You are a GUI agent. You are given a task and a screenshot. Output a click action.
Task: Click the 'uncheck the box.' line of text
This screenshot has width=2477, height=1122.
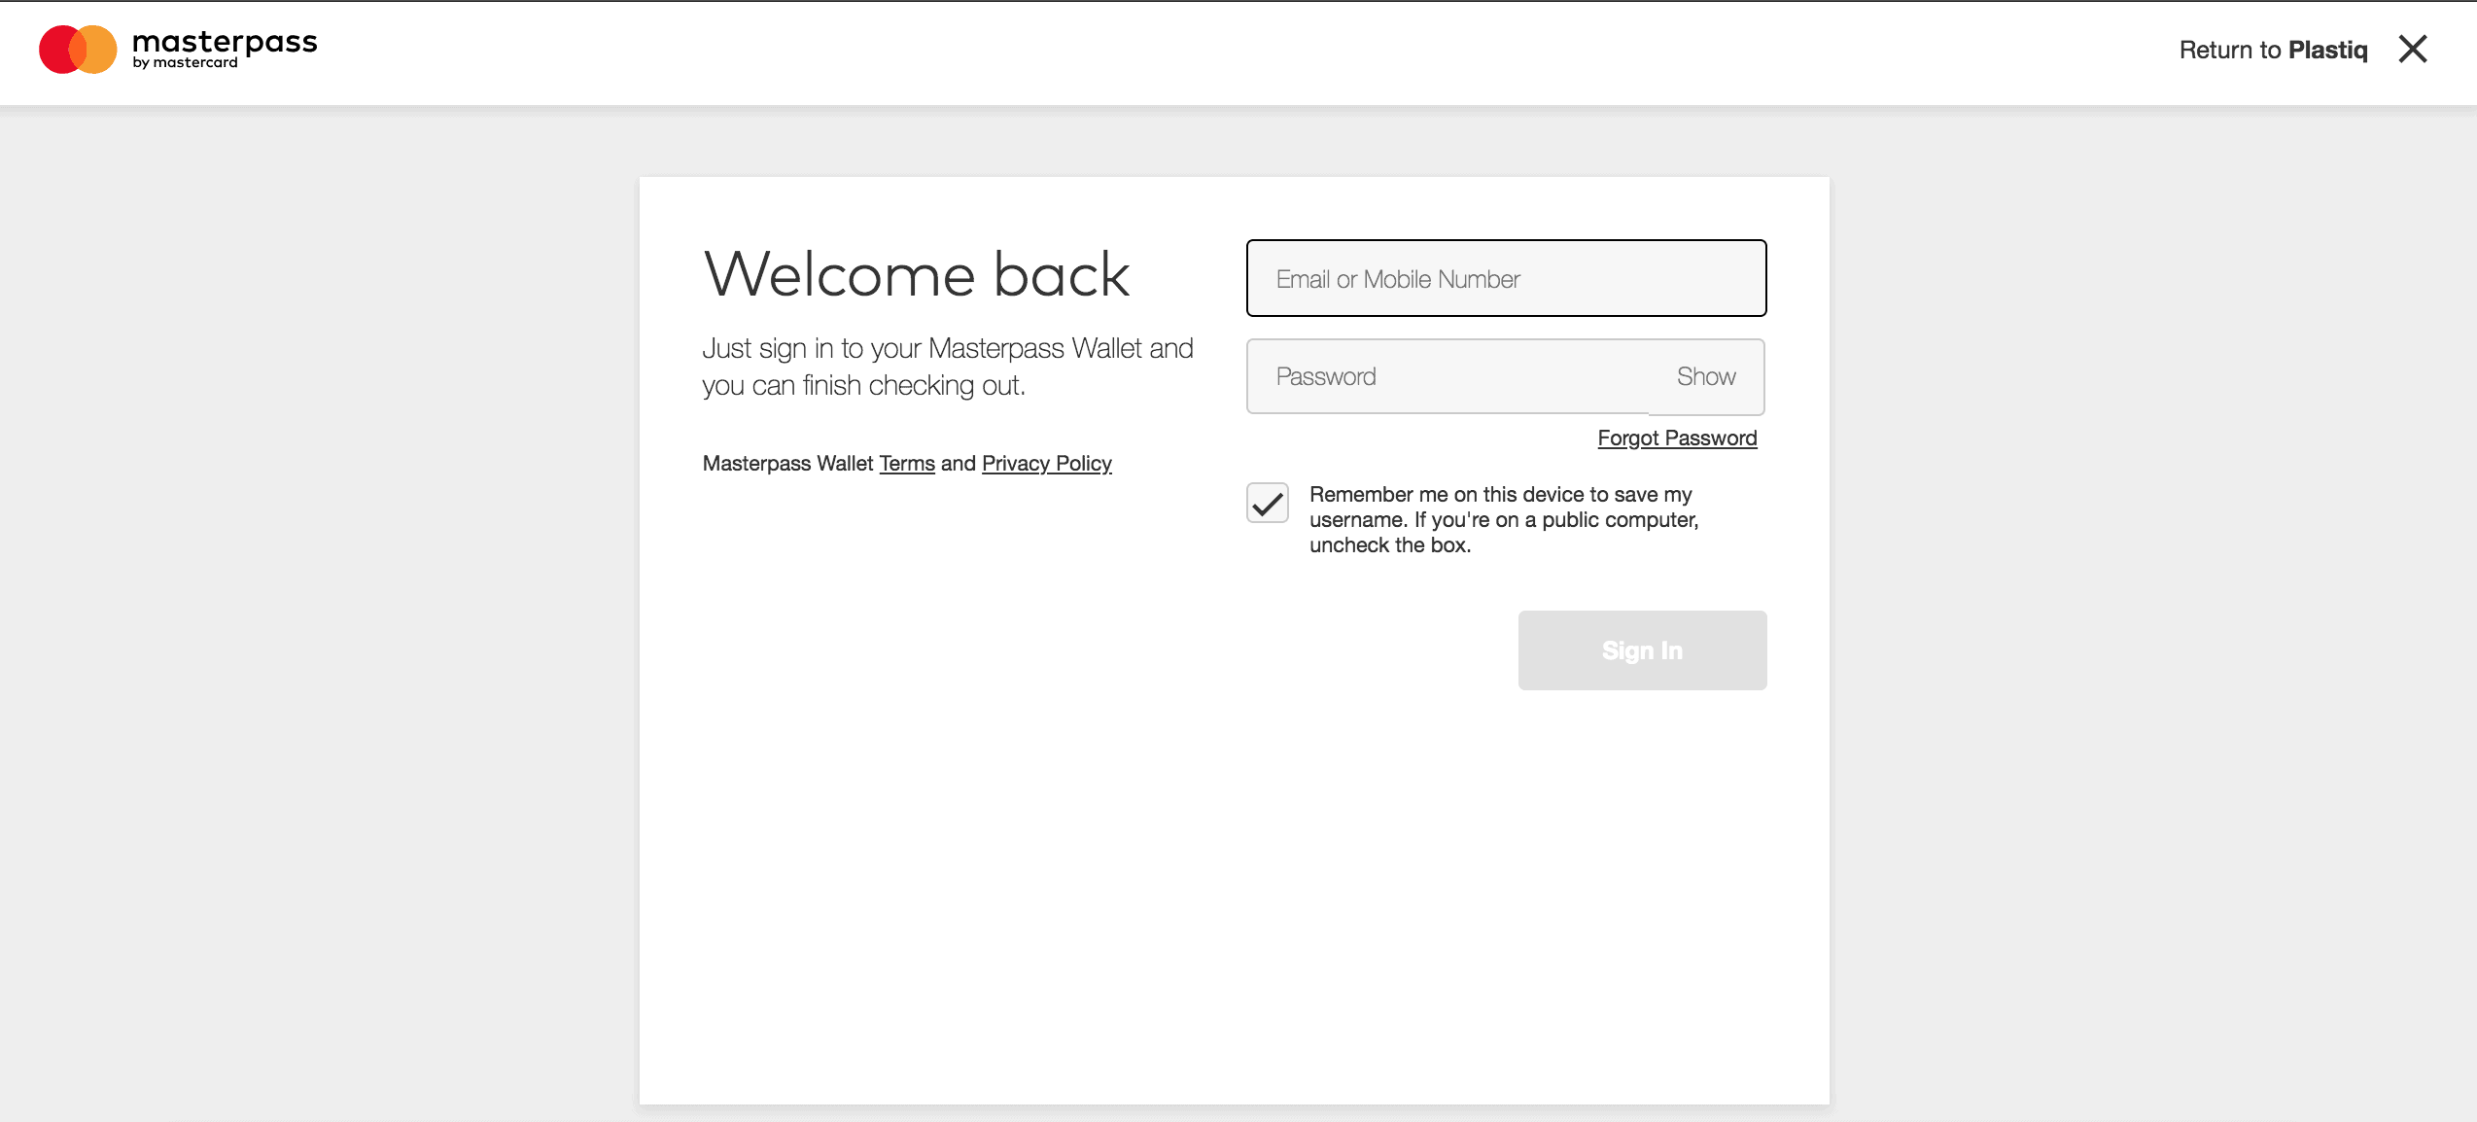pyautogui.click(x=1389, y=545)
